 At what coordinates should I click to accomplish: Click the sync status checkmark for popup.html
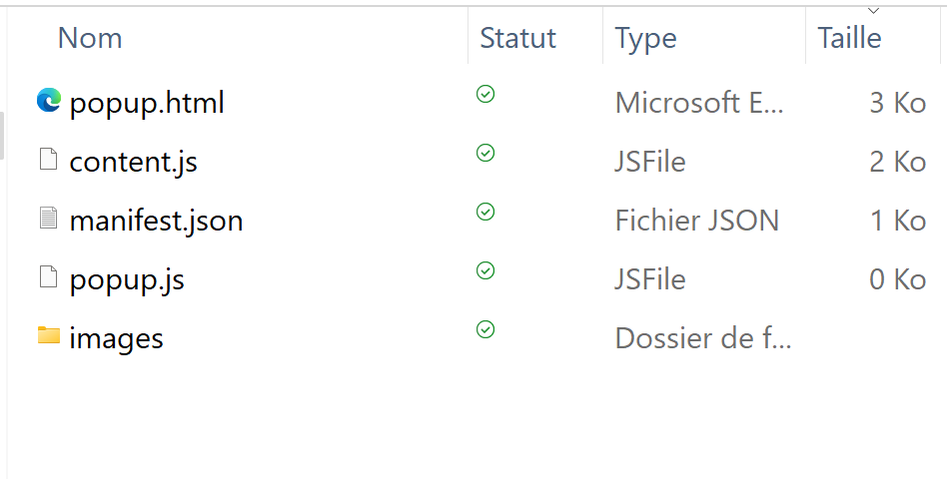tap(485, 94)
